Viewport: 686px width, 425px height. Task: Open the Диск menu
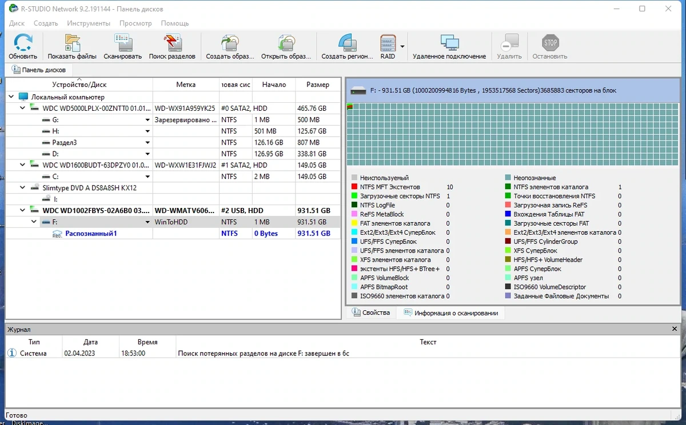[17, 23]
